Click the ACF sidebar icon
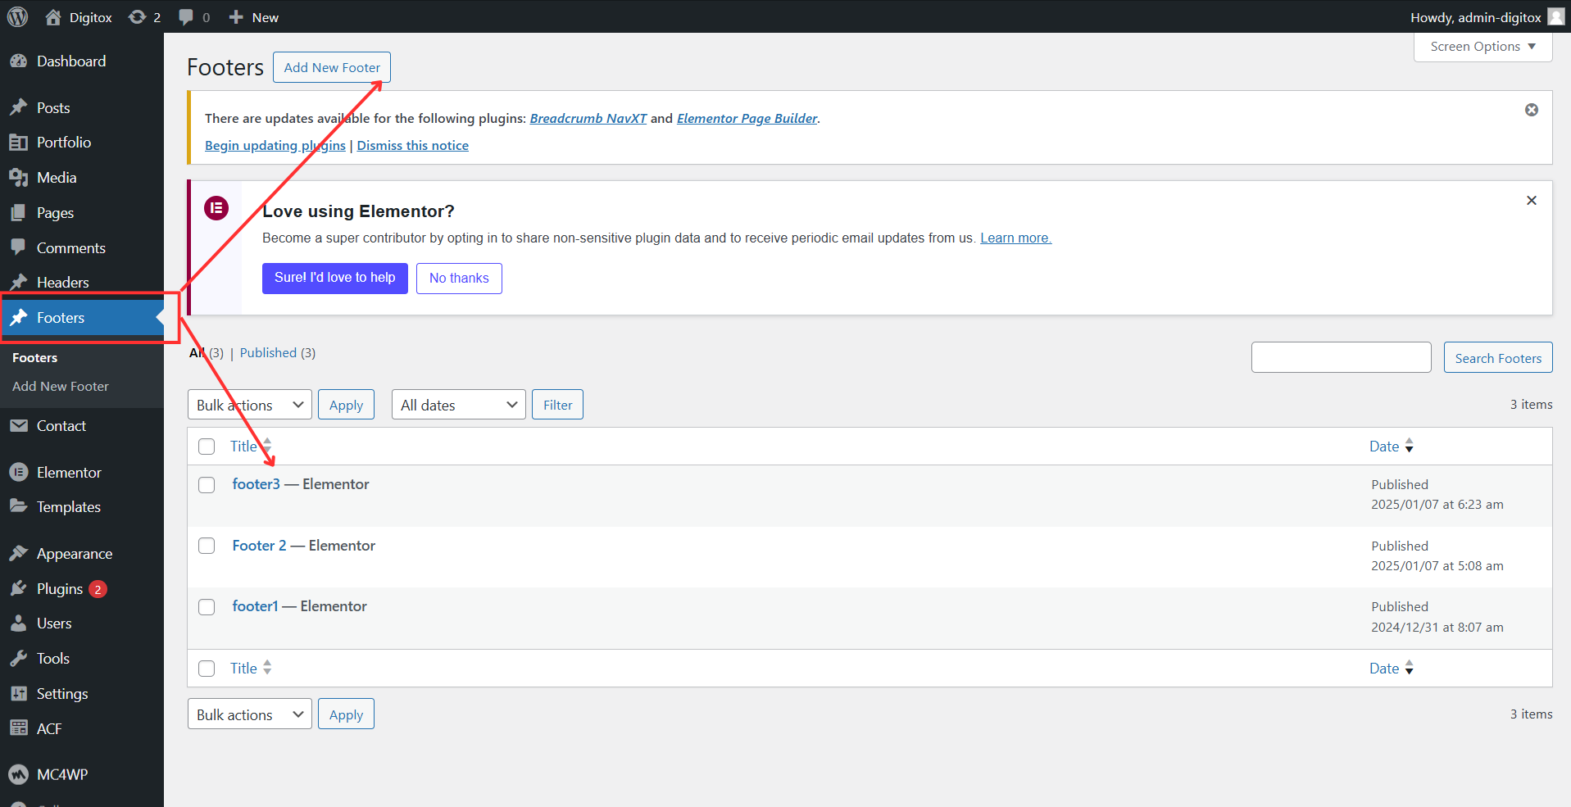 click(19, 728)
